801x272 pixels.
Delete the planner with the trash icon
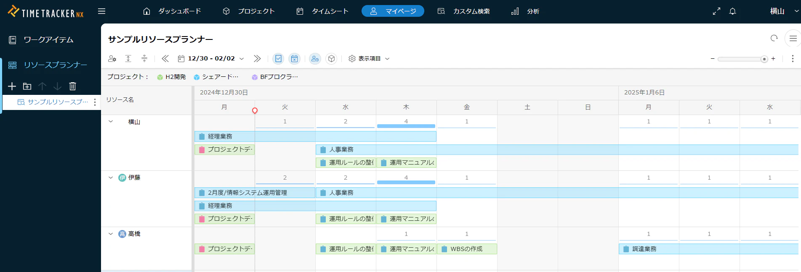(x=72, y=86)
